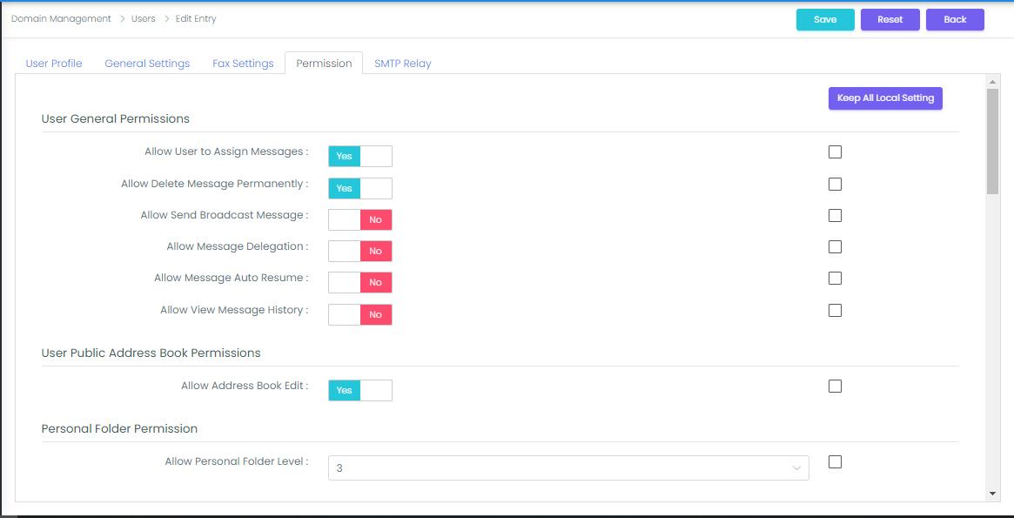Click the Edit Entry breadcrumb text
1014x518 pixels.
tap(196, 19)
